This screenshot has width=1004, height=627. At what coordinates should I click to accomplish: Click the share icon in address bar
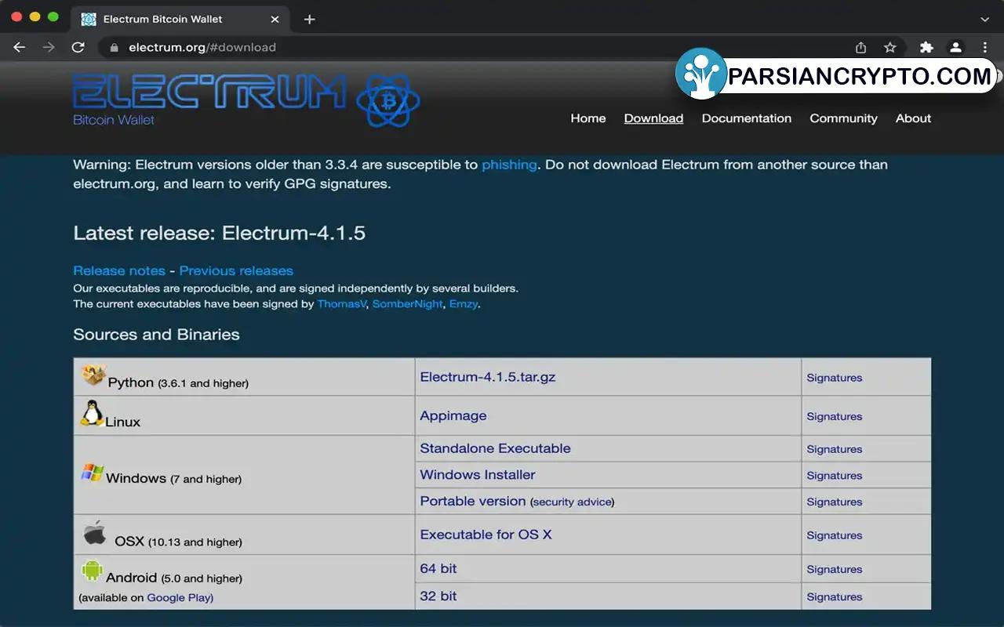coord(860,47)
